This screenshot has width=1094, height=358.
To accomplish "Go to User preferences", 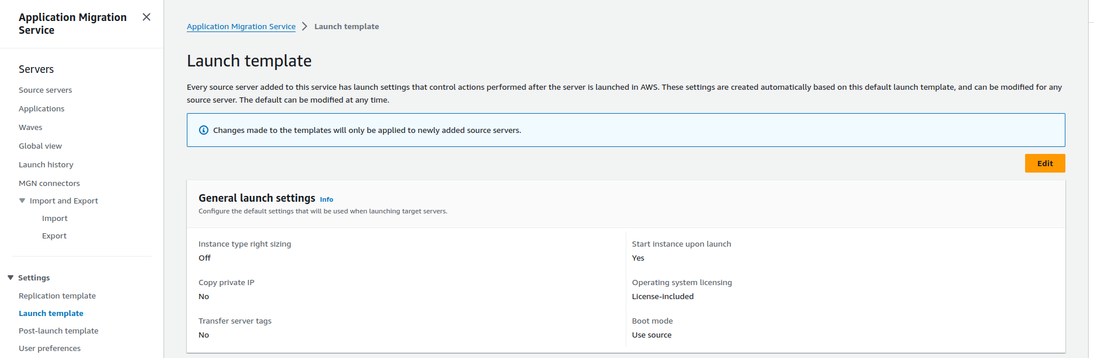I will 50,348.
